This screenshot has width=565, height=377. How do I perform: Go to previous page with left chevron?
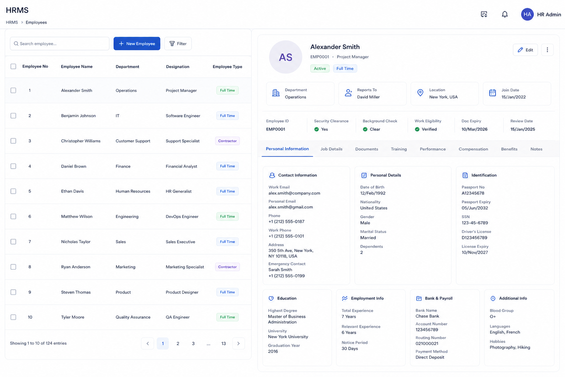tap(148, 343)
